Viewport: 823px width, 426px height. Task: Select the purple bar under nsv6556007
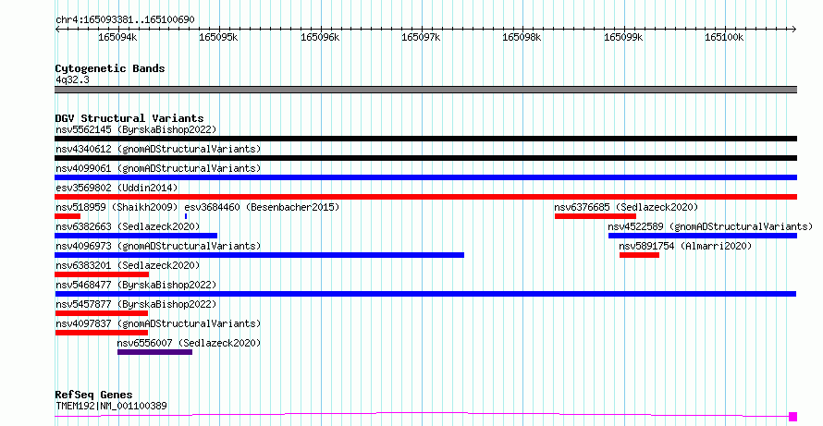154,352
